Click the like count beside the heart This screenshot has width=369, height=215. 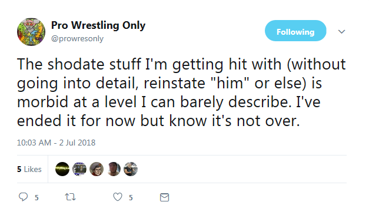[x=131, y=197]
